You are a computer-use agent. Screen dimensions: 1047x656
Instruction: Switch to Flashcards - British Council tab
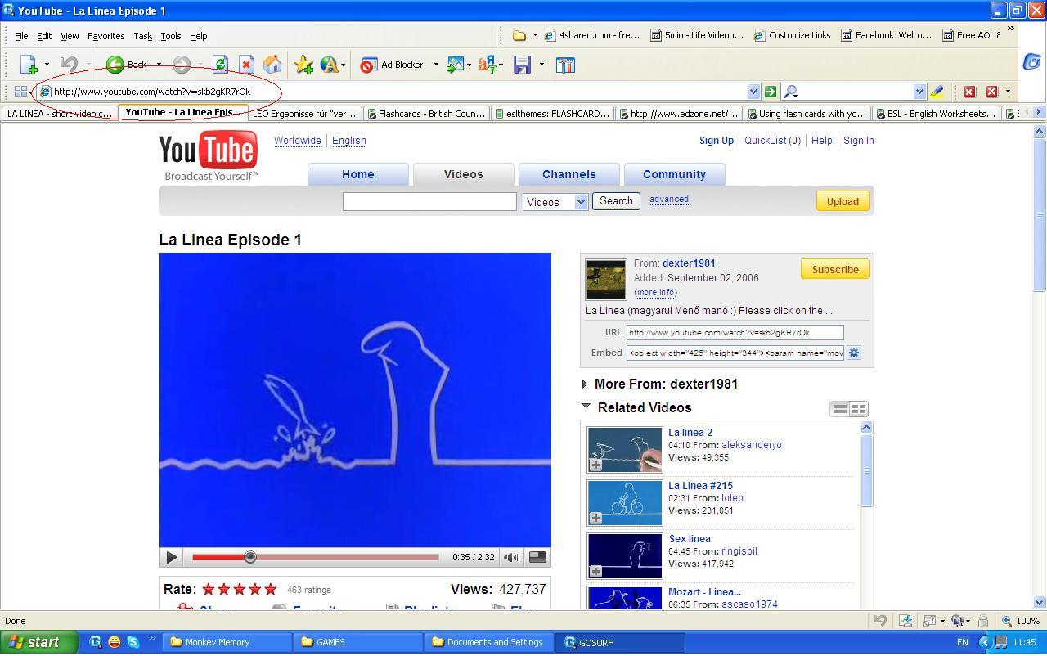pyautogui.click(x=427, y=114)
